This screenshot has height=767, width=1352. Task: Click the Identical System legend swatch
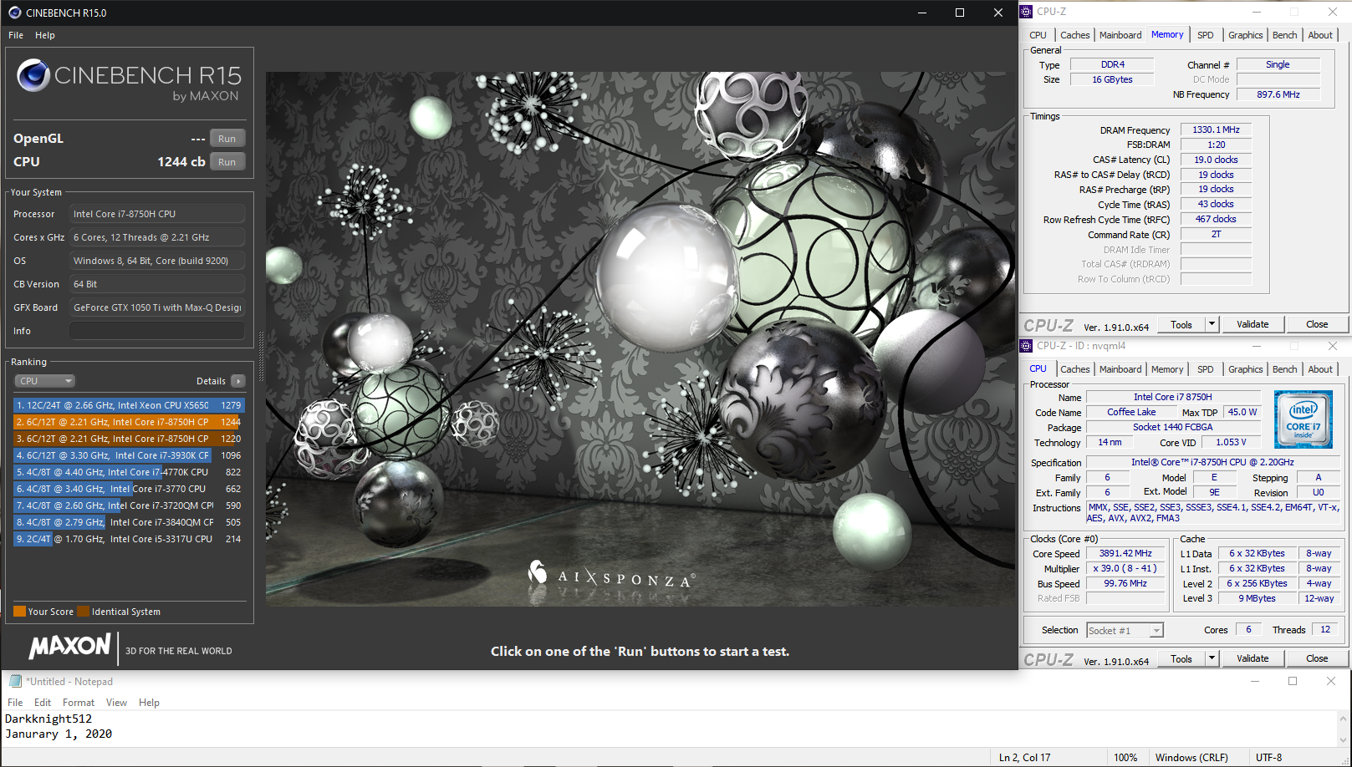coord(83,612)
